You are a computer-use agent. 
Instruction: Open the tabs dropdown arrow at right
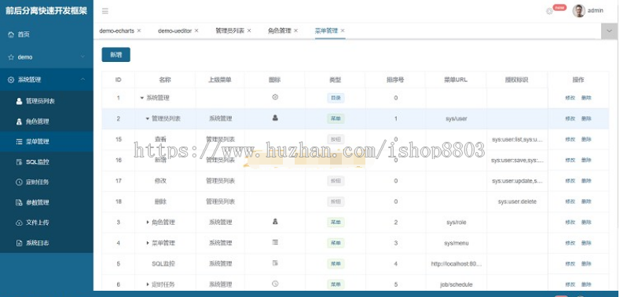tap(609, 31)
